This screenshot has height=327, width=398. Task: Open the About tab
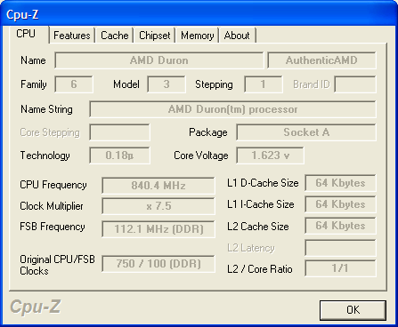coord(237,36)
